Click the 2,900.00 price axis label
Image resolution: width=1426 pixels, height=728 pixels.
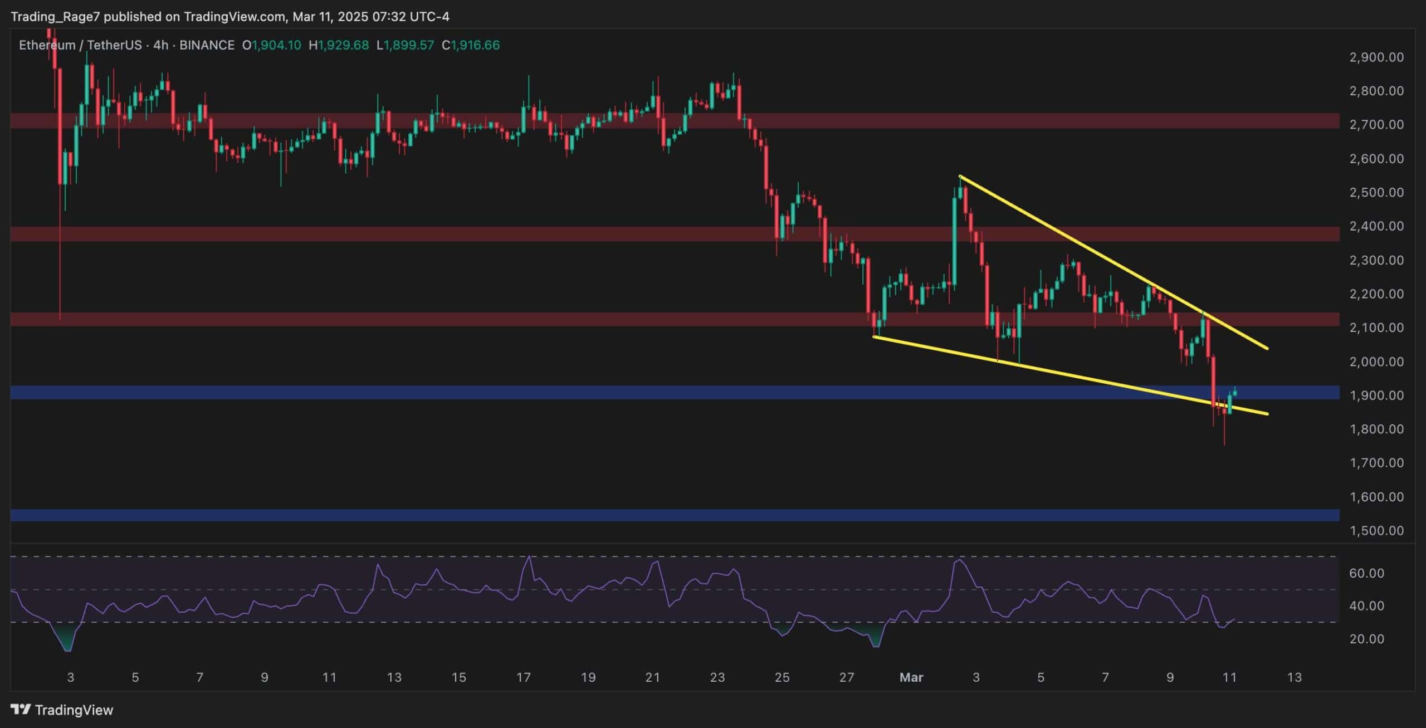coord(1376,57)
